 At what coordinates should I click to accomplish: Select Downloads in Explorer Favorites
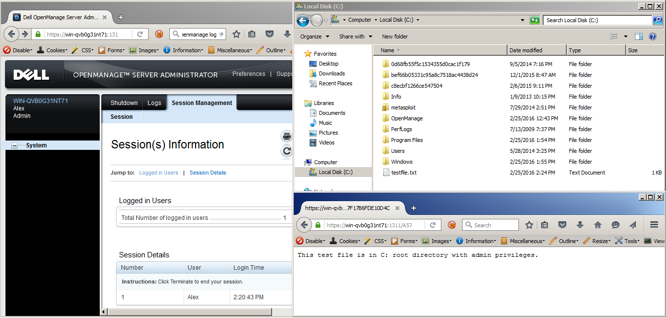point(331,73)
